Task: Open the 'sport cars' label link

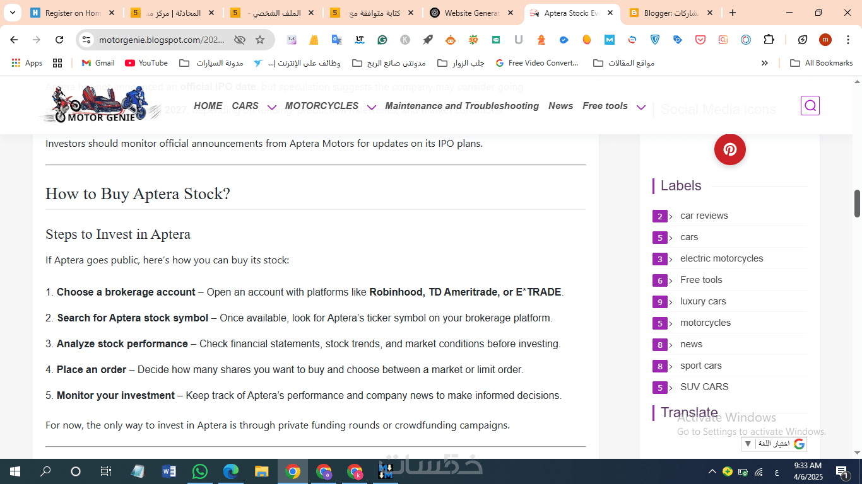Action: 701,366
